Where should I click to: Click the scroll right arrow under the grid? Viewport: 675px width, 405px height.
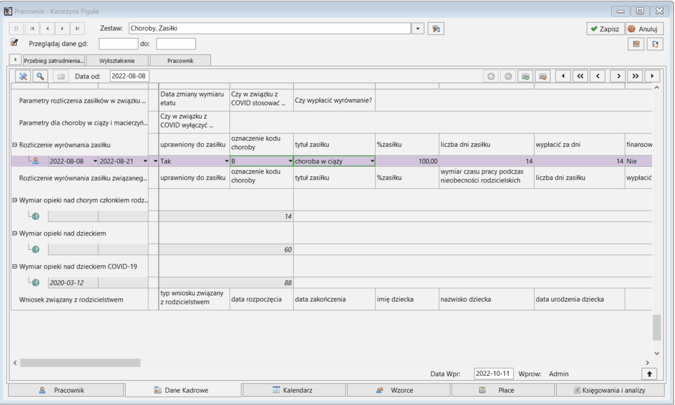pyautogui.click(x=647, y=363)
